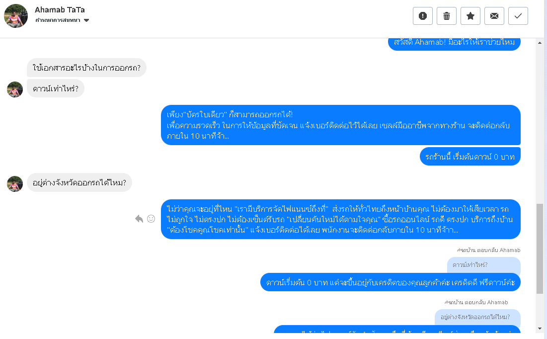Jump to quoted "อยู่ต่างจังหวัดออกรถได้ไหม?" reply preview
Image resolution: width=547 pixels, height=339 pixels.
tap(477, 317)
